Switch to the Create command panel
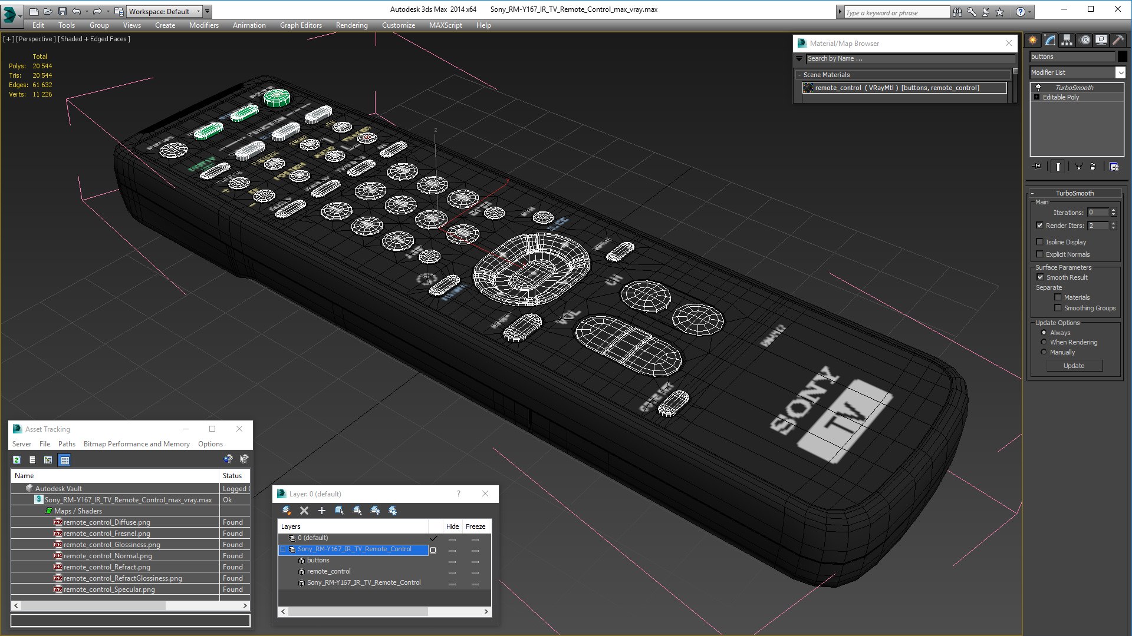1132x636 pixels. click(x=1033, y=40)
